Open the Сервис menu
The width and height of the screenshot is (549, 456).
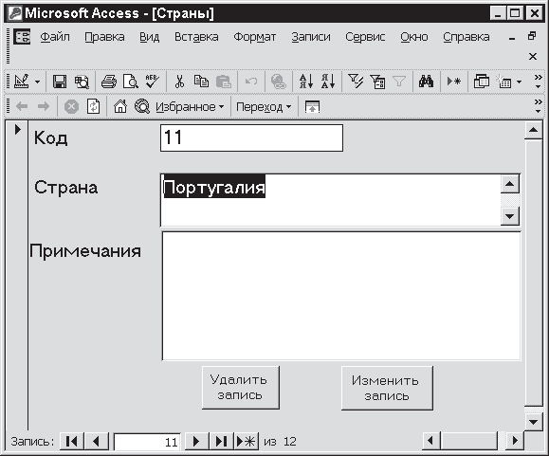click(365, 37)
